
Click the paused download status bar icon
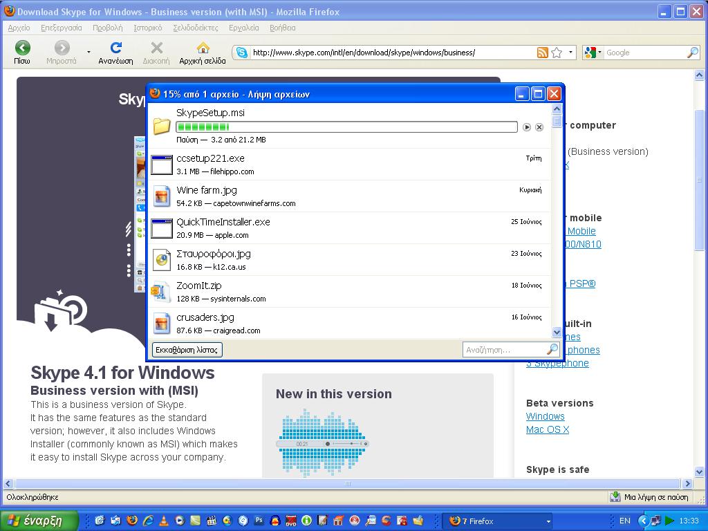(x=615, y=497)
